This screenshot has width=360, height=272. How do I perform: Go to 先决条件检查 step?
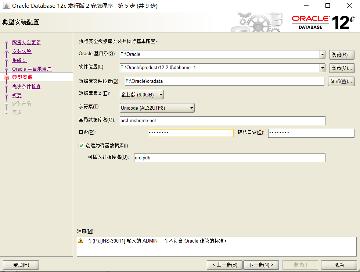point(26,86)
